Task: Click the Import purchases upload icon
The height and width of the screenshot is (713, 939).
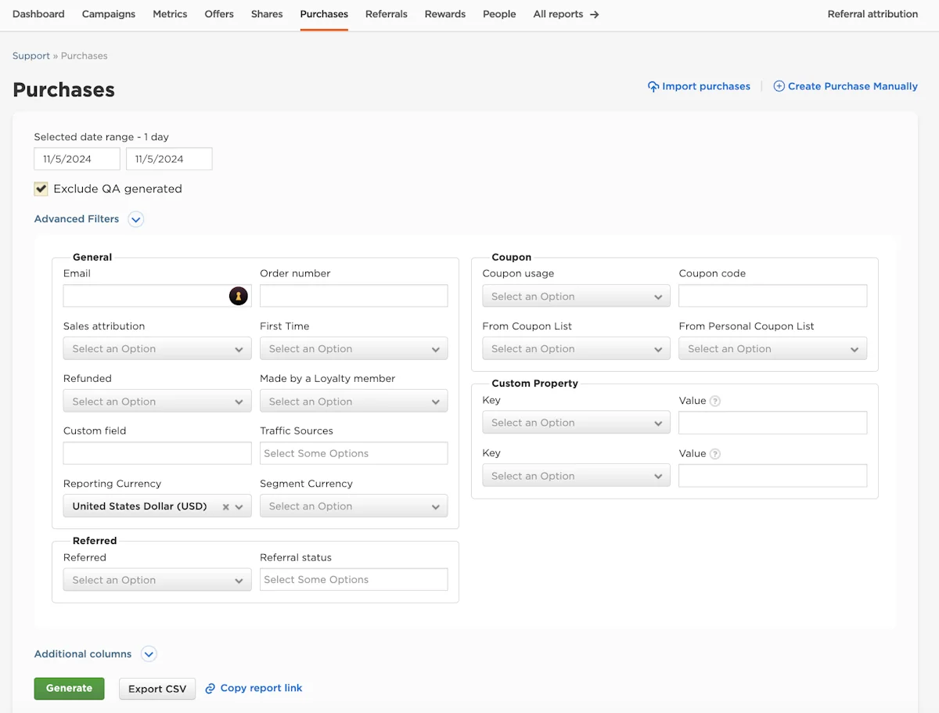Action: click(x=653, y=87)
